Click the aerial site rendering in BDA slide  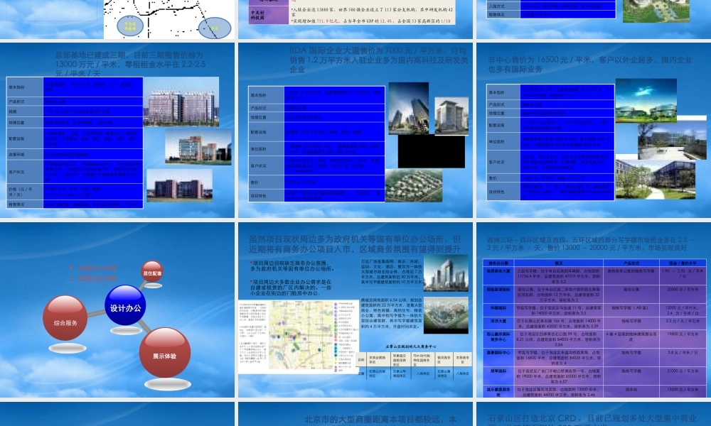[x=414, y=185]
